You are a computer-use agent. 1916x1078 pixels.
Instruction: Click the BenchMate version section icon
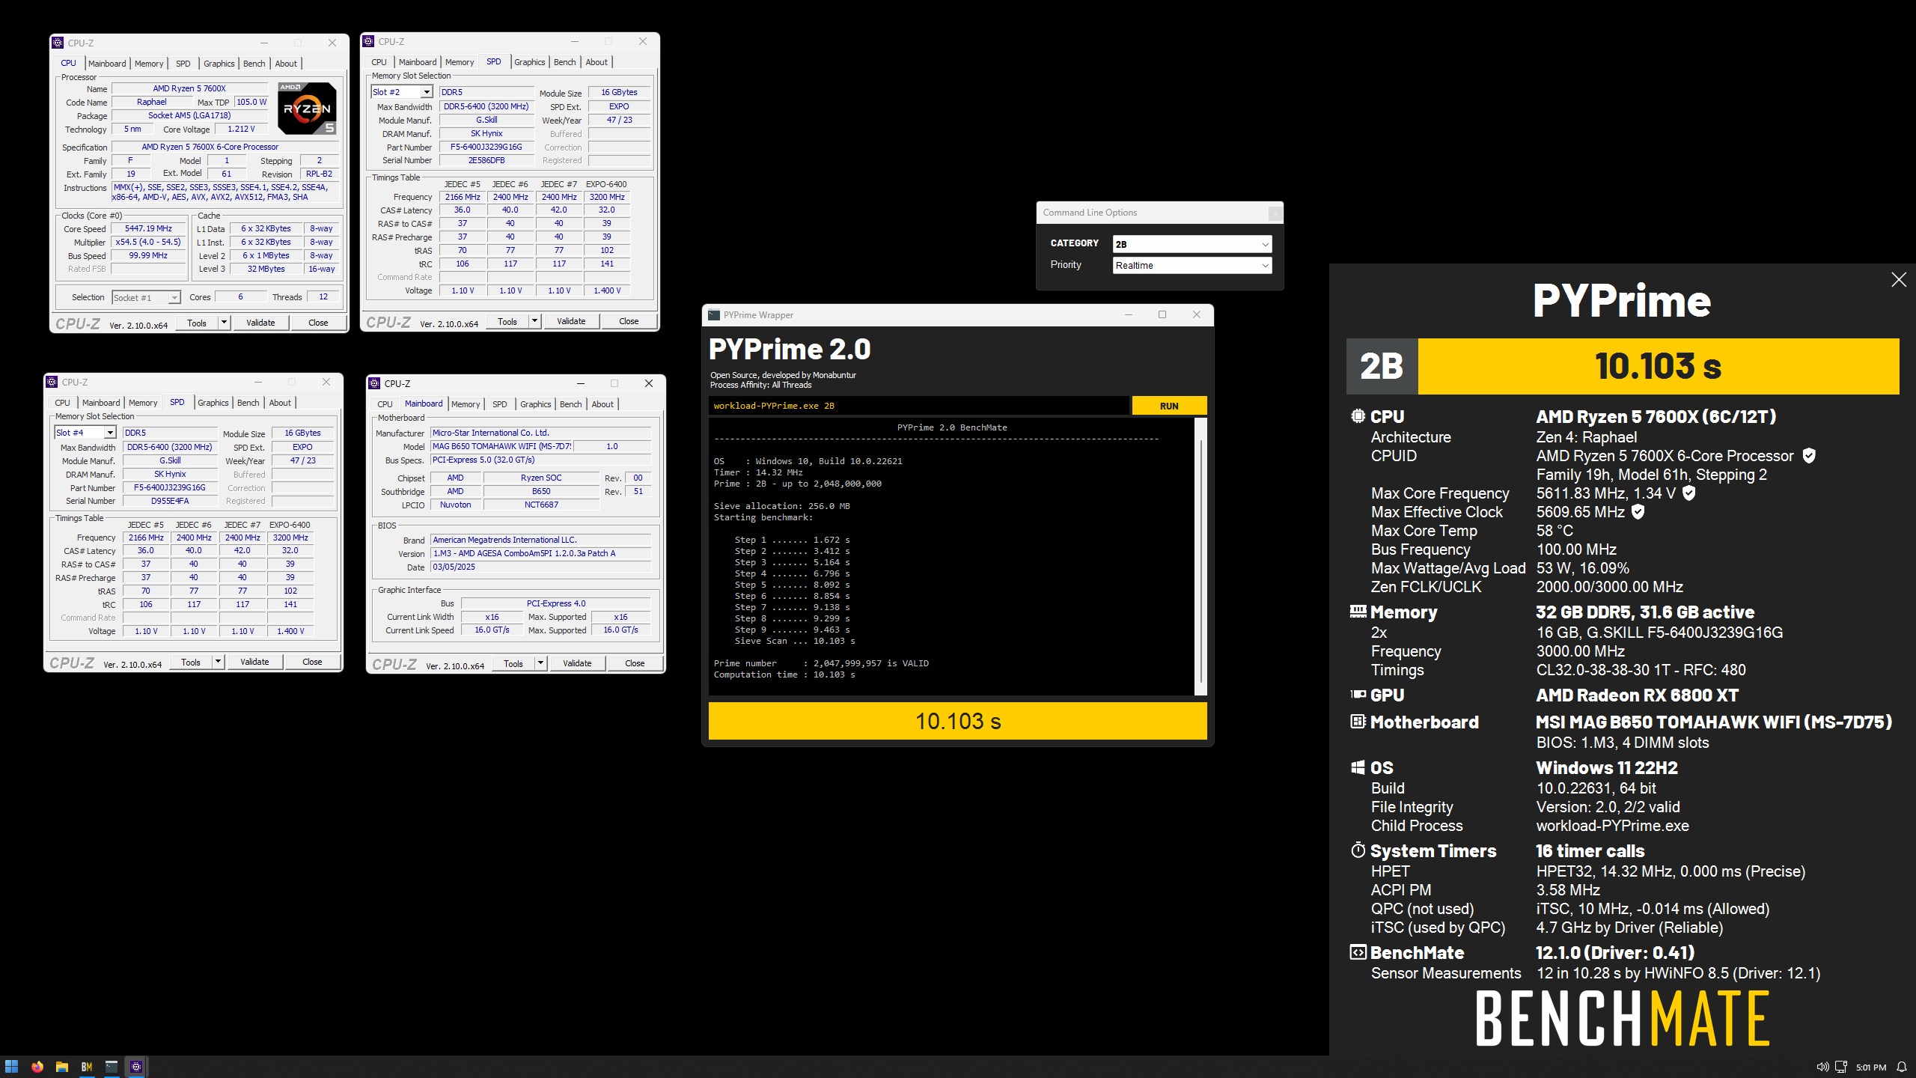[1358, 952]
